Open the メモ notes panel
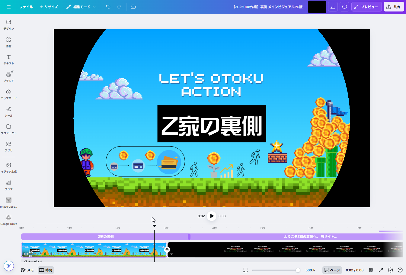The height and width of the screenshot is (275, 406). coord(27,270)
